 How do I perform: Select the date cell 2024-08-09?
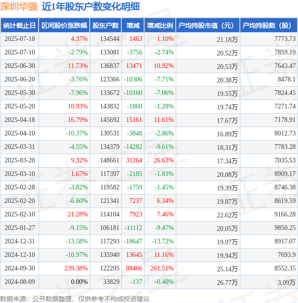click(x=20, y=282)
